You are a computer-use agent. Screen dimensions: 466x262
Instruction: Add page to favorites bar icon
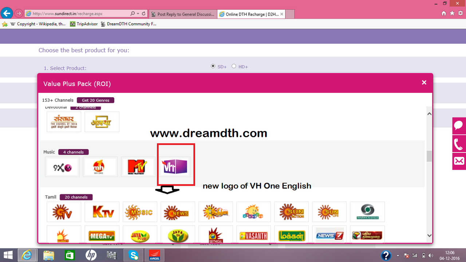click(x=5, y=24)
